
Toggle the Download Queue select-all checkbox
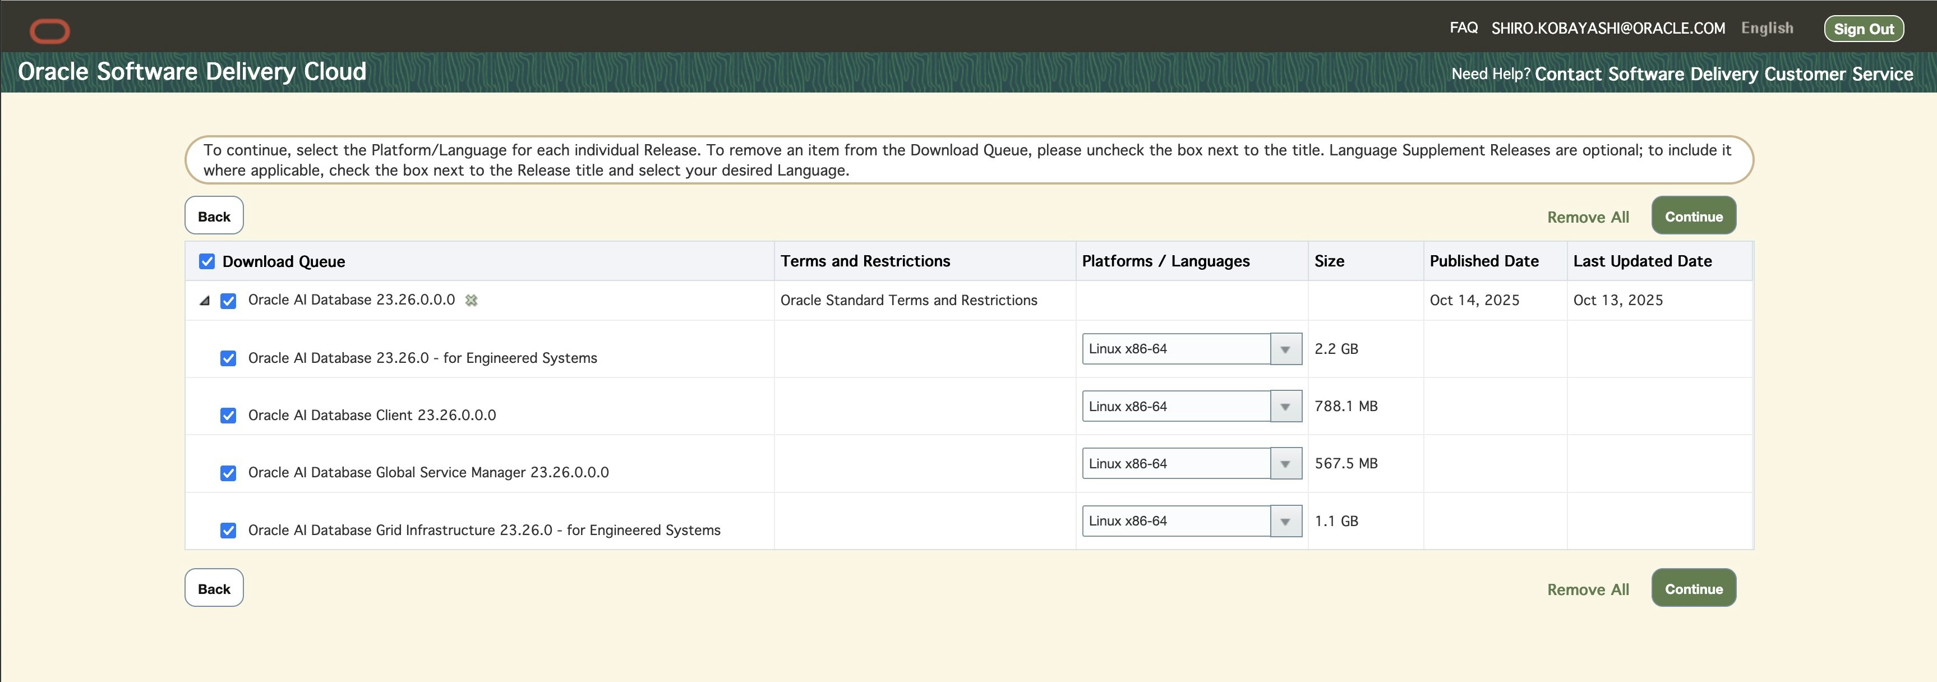click(x=207, y=261)
